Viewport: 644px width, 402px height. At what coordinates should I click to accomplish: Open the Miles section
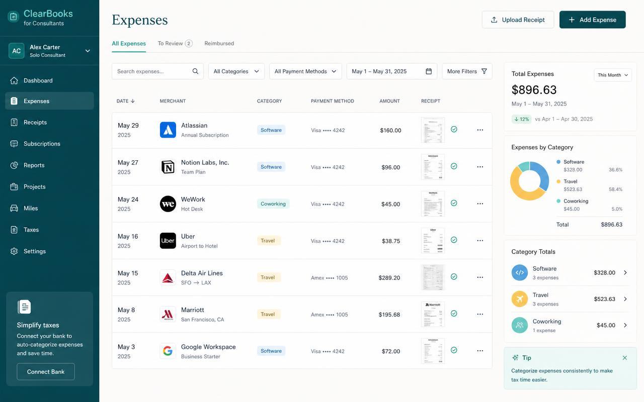pyautogui.click(x=49, y=208)
